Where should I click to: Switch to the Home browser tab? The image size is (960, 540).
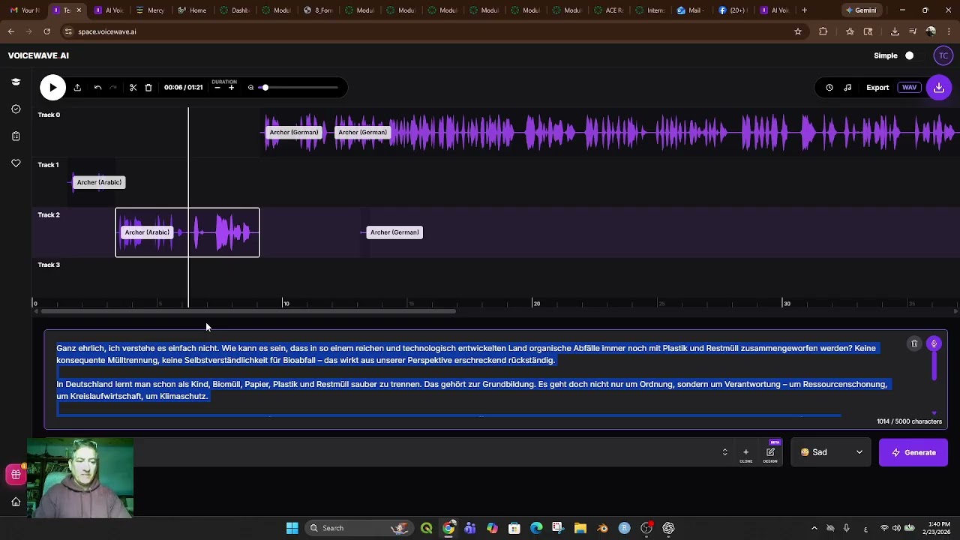click(192, 10)
